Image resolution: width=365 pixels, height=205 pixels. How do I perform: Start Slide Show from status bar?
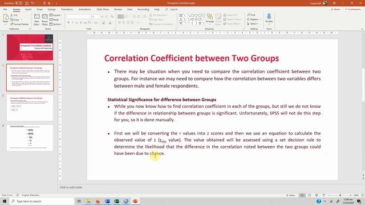(324, 195)
